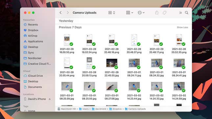
Task: Select file 2021-02-28 20.55.44.png
Action: pos(67,67)
